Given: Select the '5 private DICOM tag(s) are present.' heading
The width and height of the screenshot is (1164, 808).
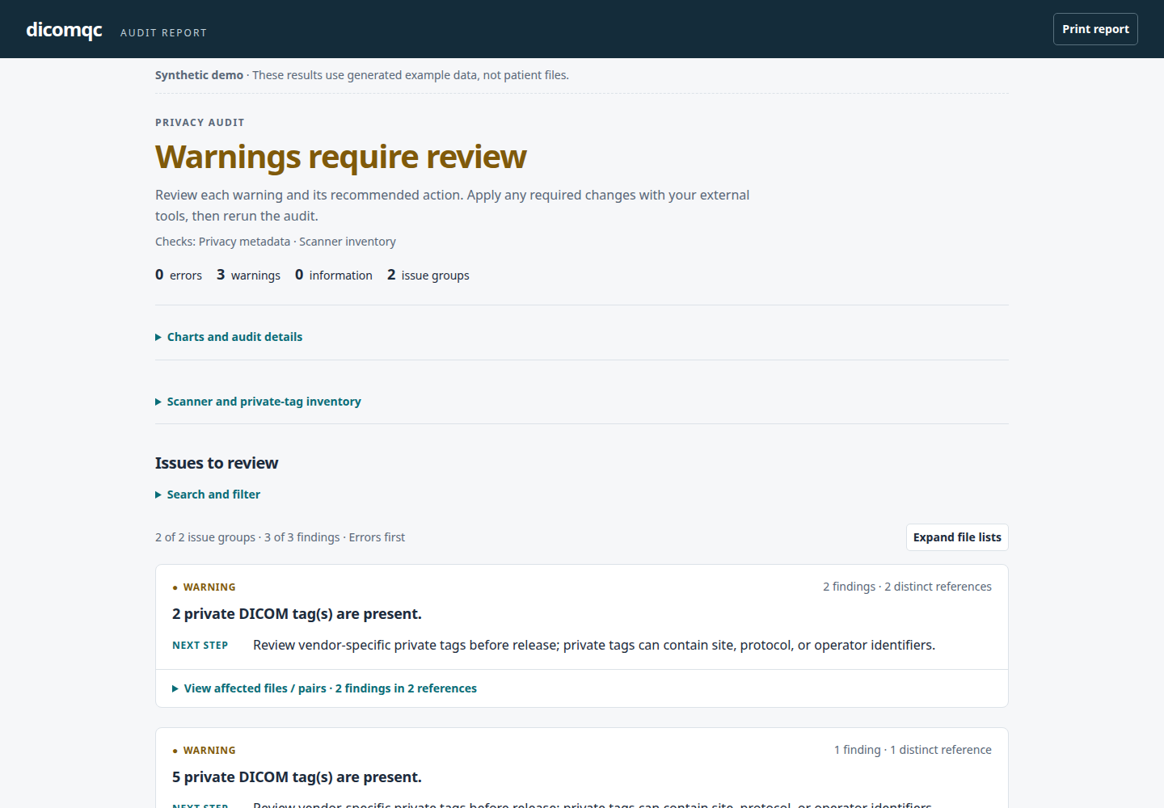Looking at the screenshot, I should click(x=297, y=777).
